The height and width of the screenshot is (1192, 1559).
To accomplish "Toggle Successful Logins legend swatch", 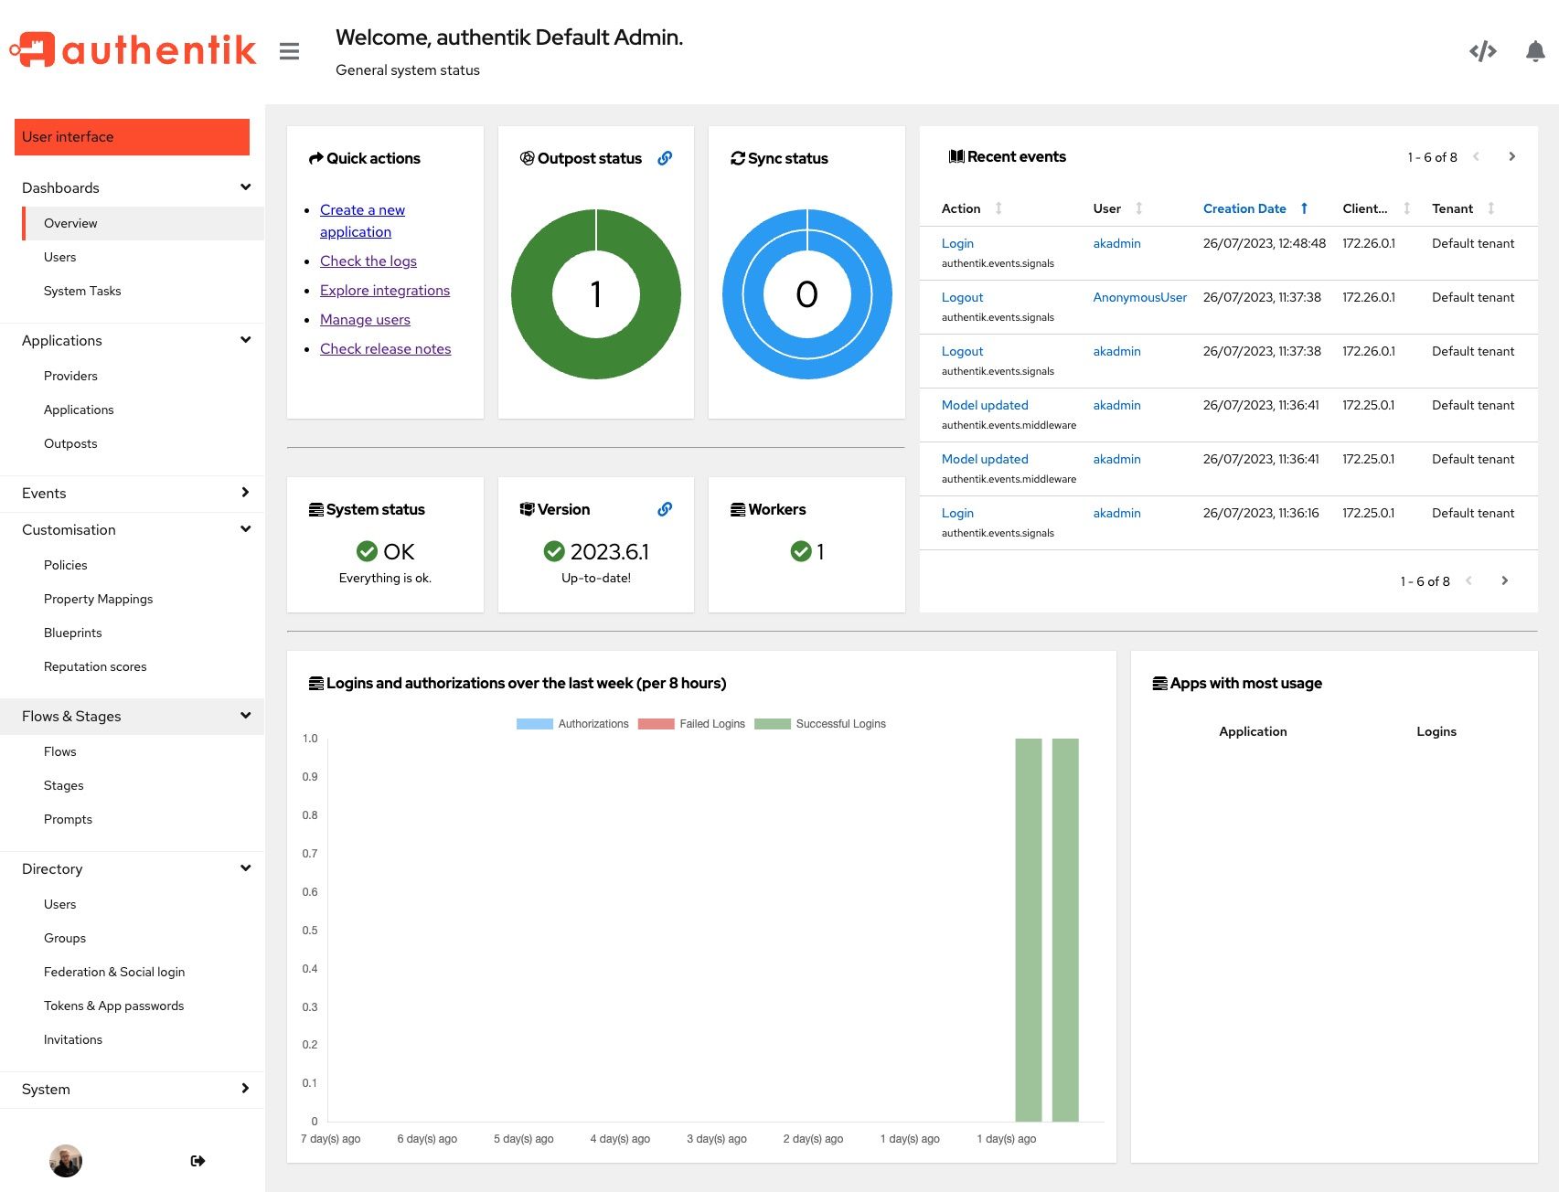I will 773,724.
